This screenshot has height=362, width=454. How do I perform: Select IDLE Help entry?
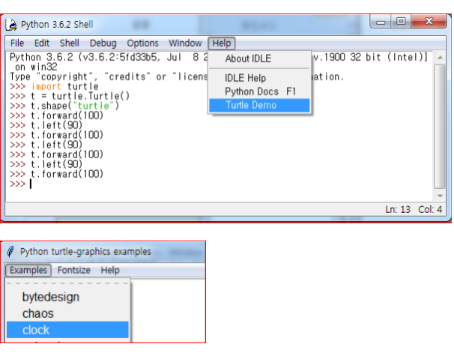259,78
